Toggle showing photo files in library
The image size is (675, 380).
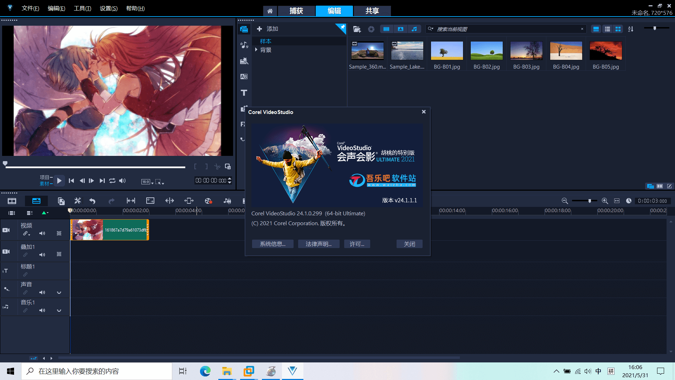point(400,29)
